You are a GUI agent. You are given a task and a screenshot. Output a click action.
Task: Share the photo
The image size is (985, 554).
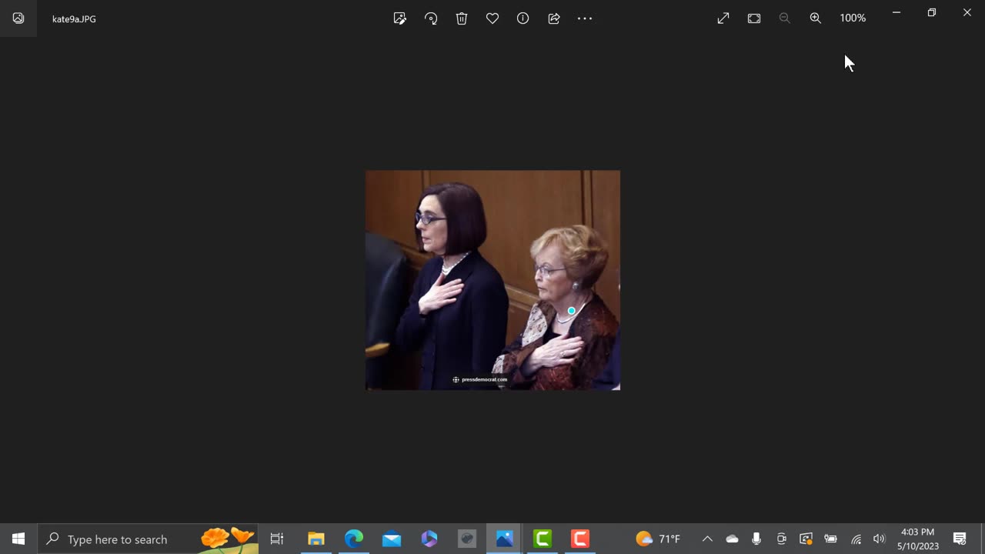tap(554, 18)
